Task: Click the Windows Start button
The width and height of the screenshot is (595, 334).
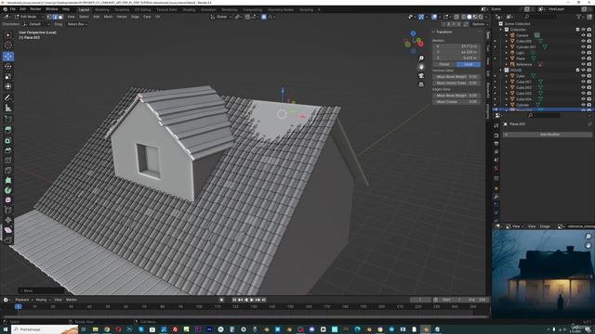Action: point(6,329)
